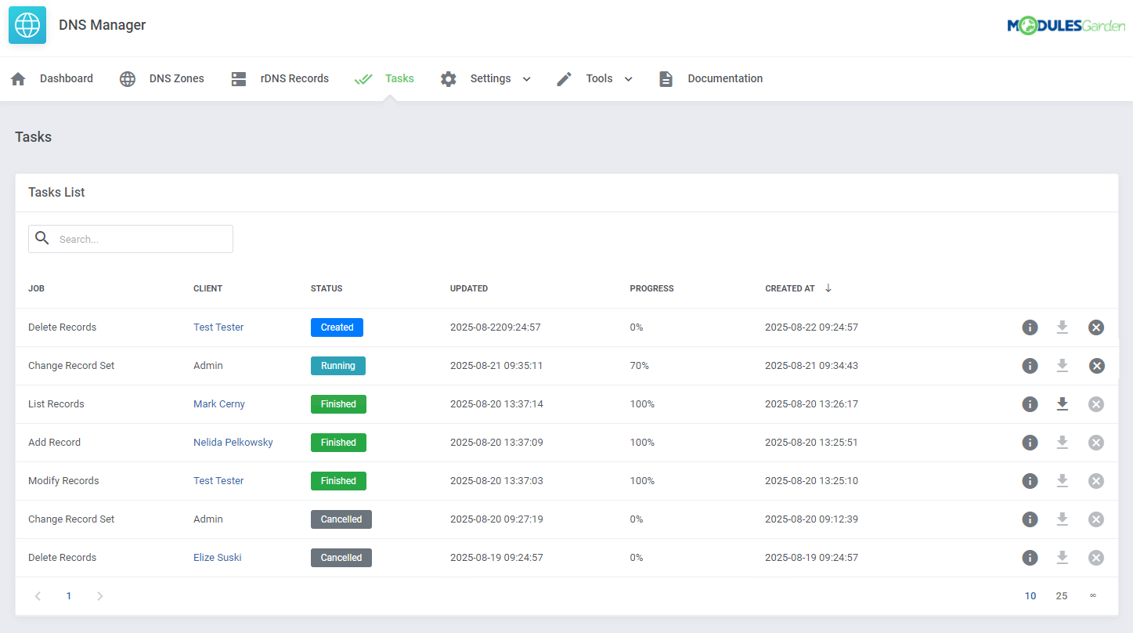Click the Tasks checkmark icon
The height and width of the screenshot is (633, 1133).
(x=363, y=78)
